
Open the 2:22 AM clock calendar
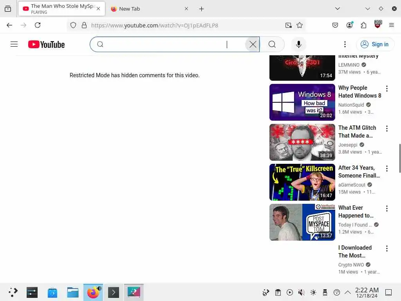(x=367, y=292)
